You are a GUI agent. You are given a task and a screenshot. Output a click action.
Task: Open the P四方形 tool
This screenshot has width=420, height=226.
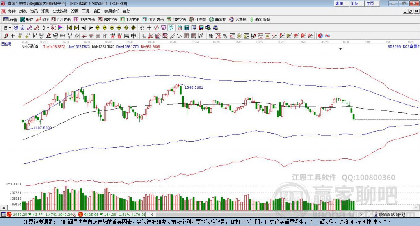[61, 20]
